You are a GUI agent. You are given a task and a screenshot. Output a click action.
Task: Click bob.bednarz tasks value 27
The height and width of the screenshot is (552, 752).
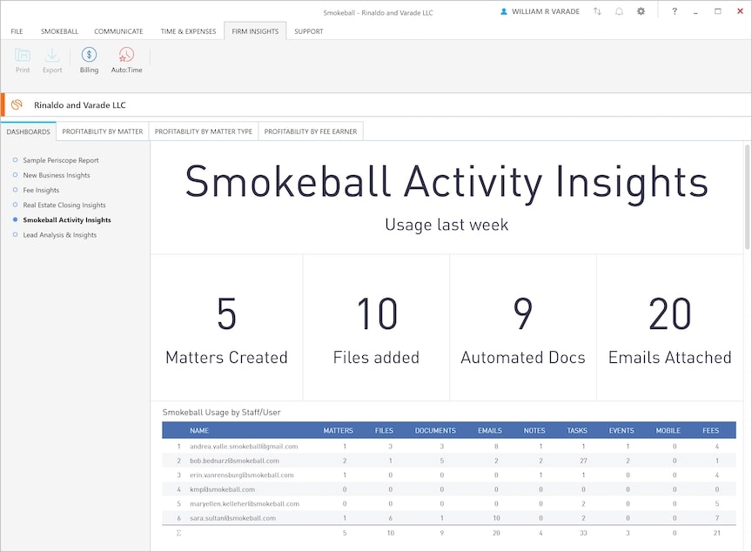tap(583, 461)
